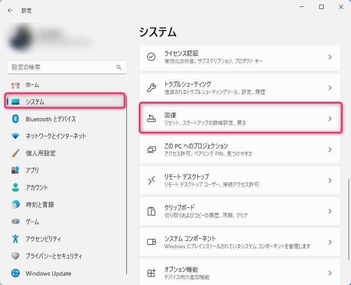Click the wrench icon for トラブルシューティング
Screen dimensions: 351x285
(x=151, y=88)
